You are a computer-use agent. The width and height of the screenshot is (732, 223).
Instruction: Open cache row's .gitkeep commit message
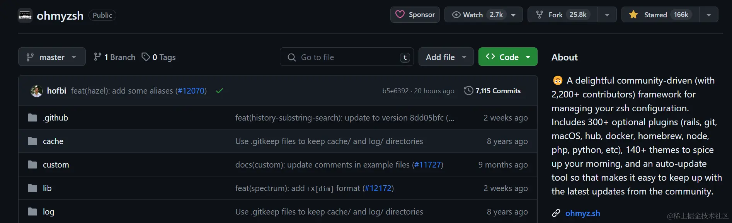(x=329, y=141)
